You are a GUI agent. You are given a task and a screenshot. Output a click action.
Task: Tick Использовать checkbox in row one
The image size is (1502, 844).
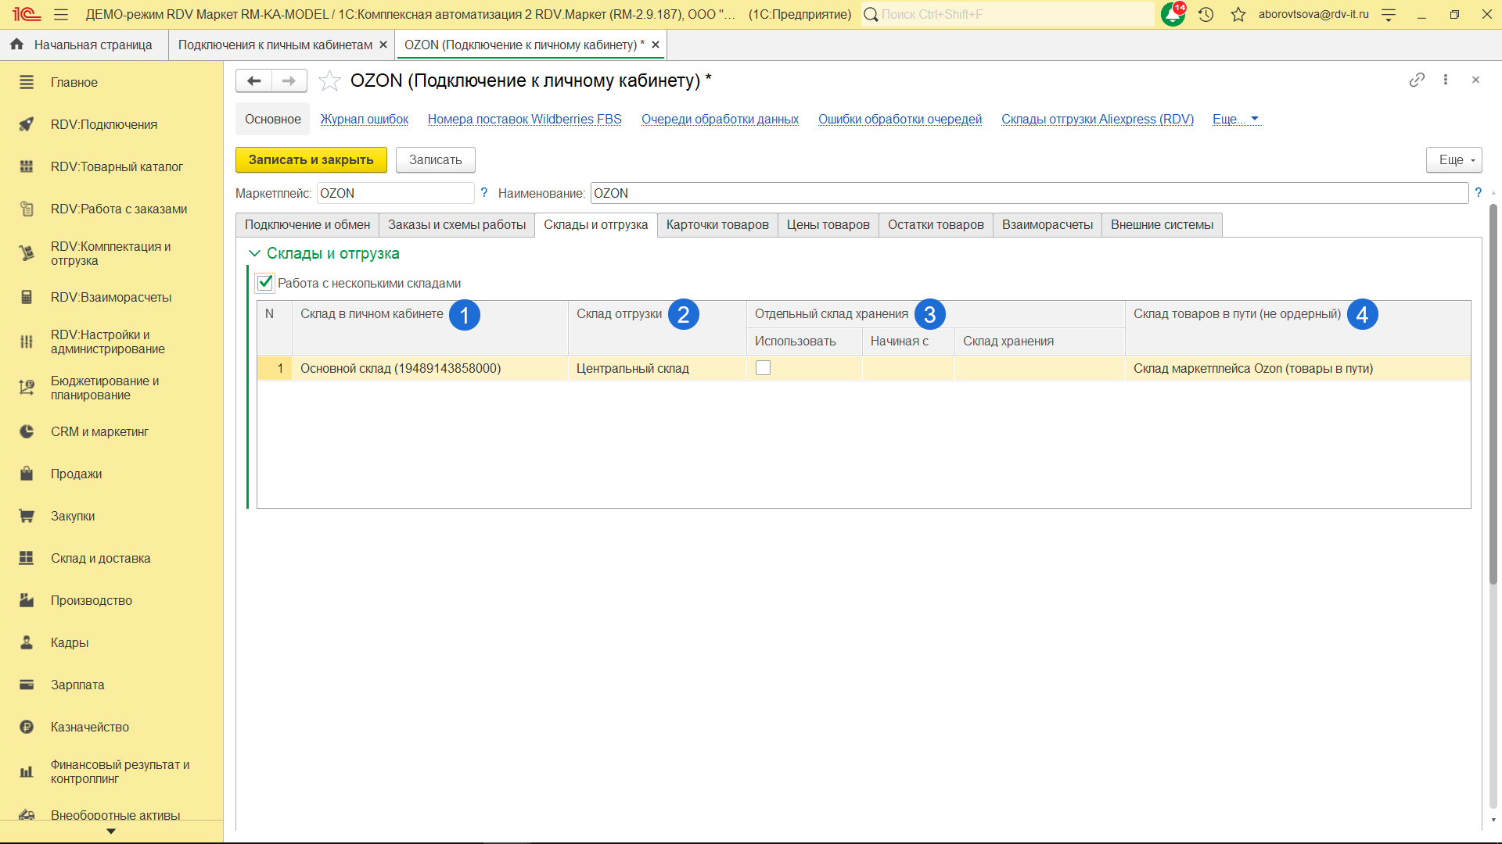point(763,368)
